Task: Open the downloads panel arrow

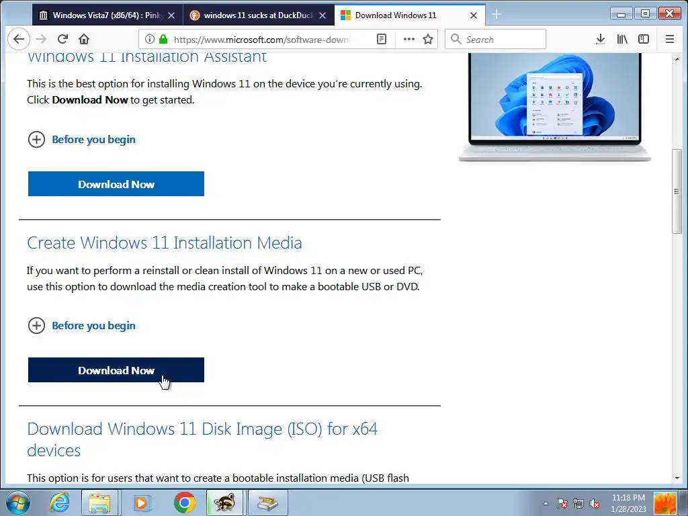Action: click(601, 40)
